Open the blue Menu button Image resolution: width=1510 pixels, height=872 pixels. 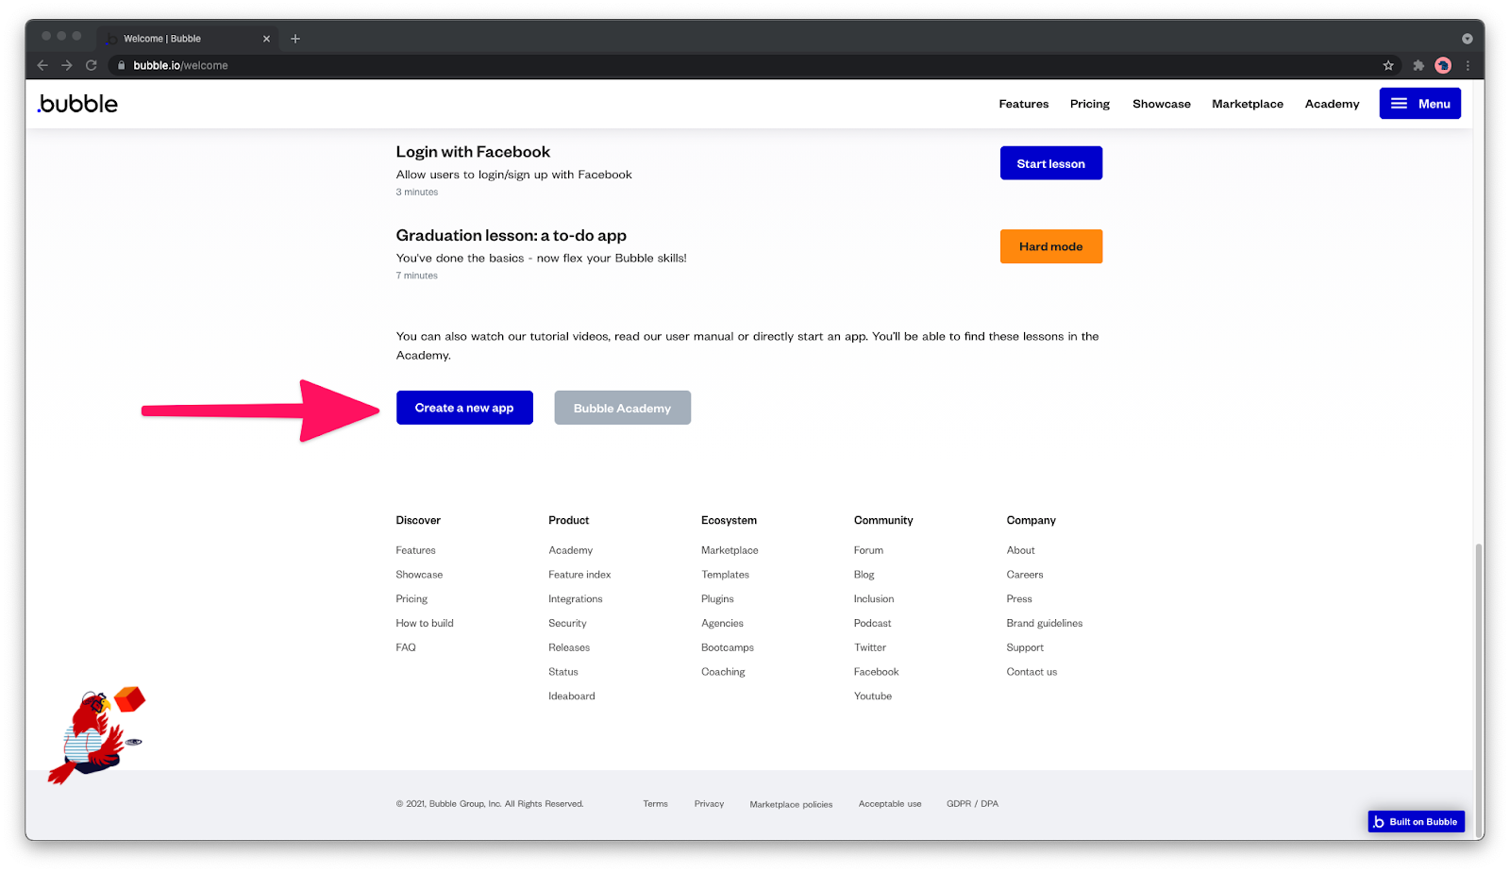click(x=1419, y=104)
